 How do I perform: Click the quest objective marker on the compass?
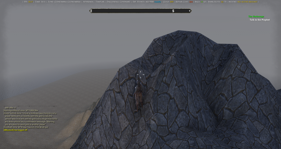point(190,11)
